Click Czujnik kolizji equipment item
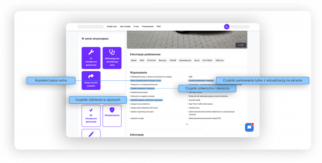The width and height of the screenshot is (322, 163). click(x=194, y=100)
